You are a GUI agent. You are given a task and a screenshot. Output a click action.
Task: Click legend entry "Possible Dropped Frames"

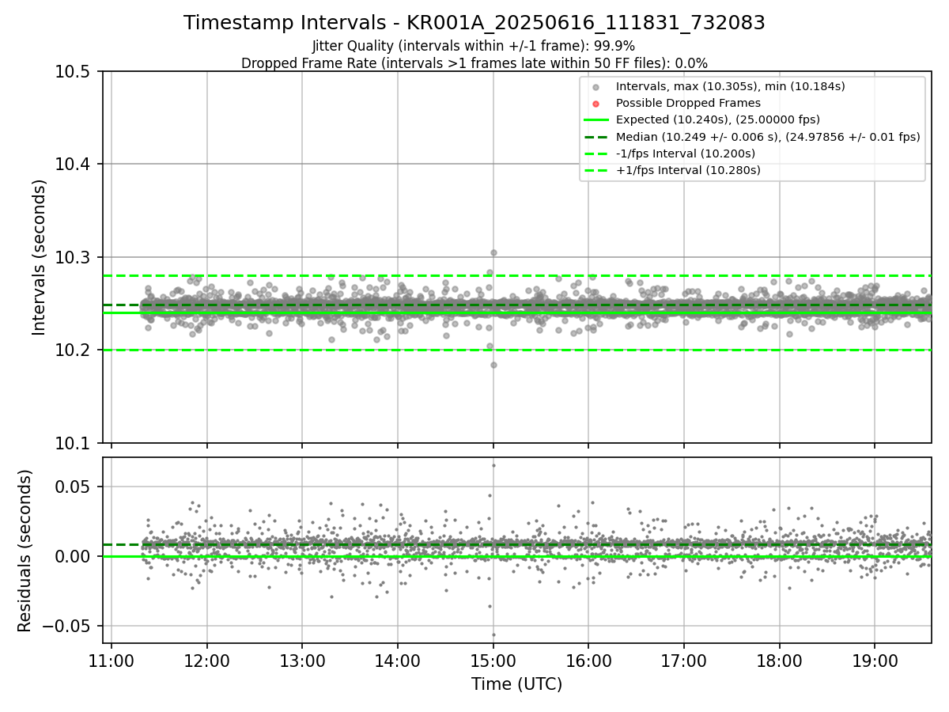click(688, 103)
